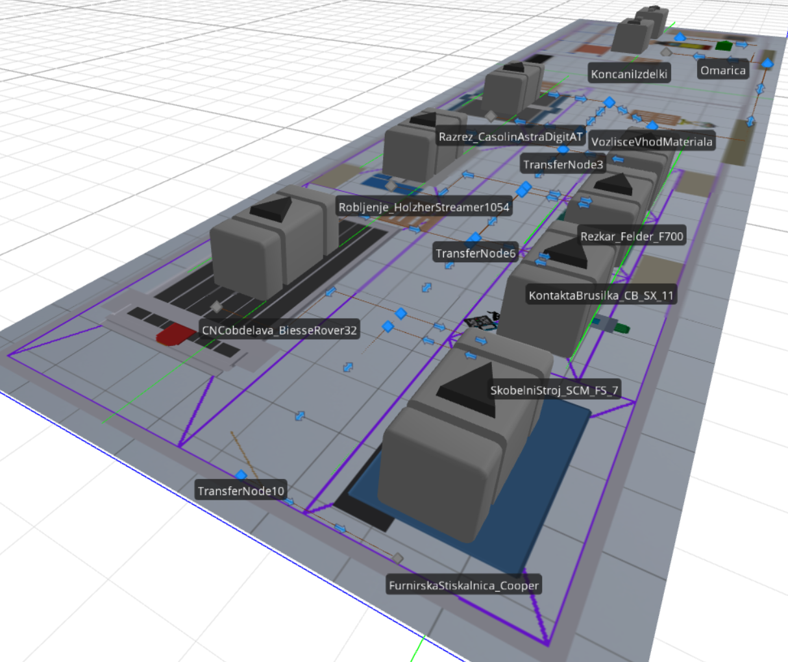Select the red entity on the CNC table

(175, 336)
